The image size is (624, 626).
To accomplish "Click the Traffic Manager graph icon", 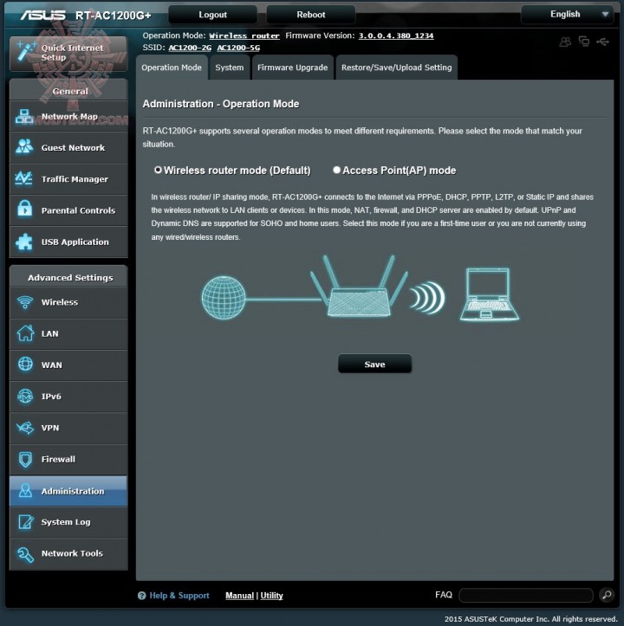I will tap(24, 178).
